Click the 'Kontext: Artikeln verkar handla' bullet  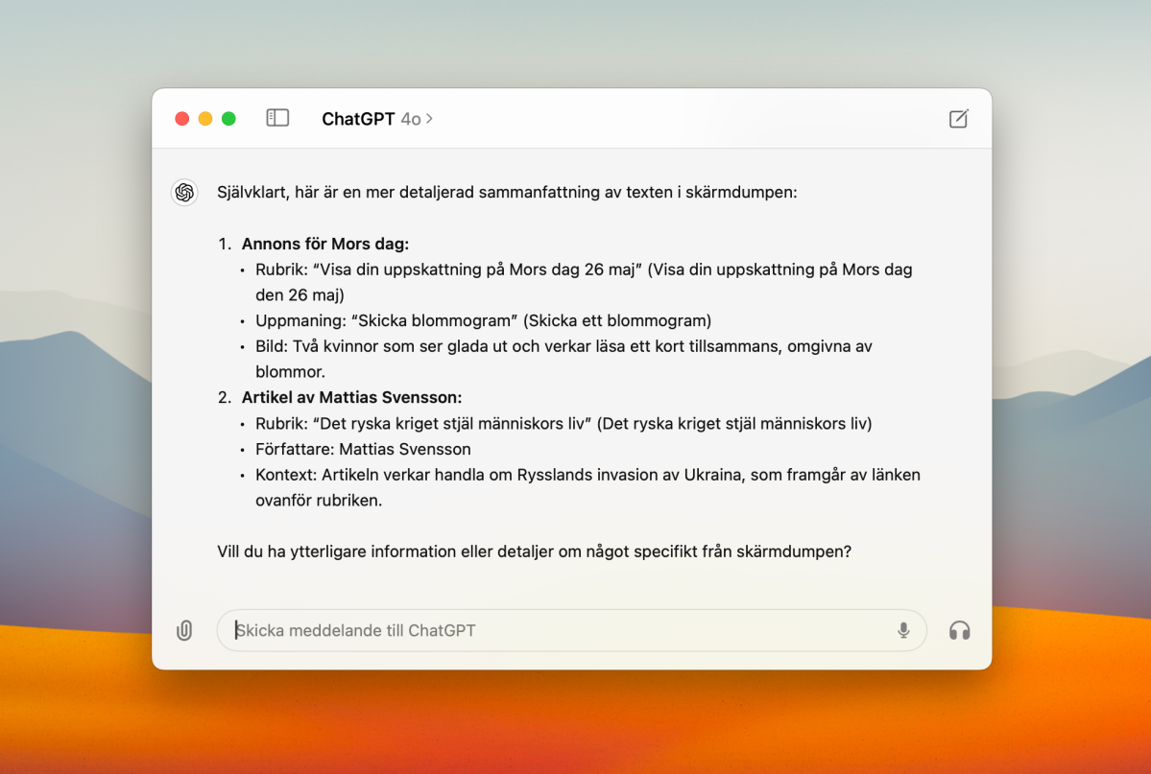(587, 475)
